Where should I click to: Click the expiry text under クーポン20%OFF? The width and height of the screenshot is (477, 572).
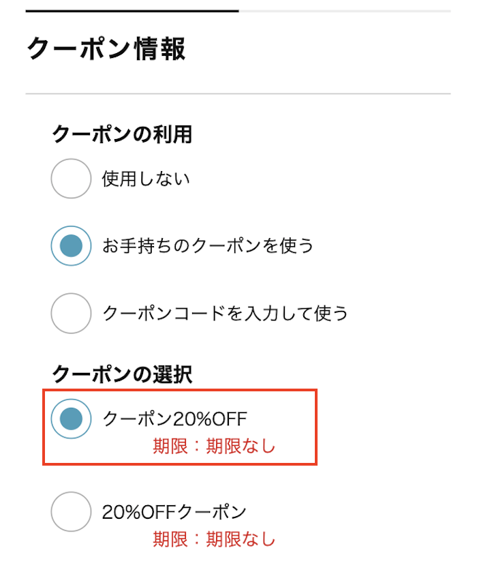214,447
